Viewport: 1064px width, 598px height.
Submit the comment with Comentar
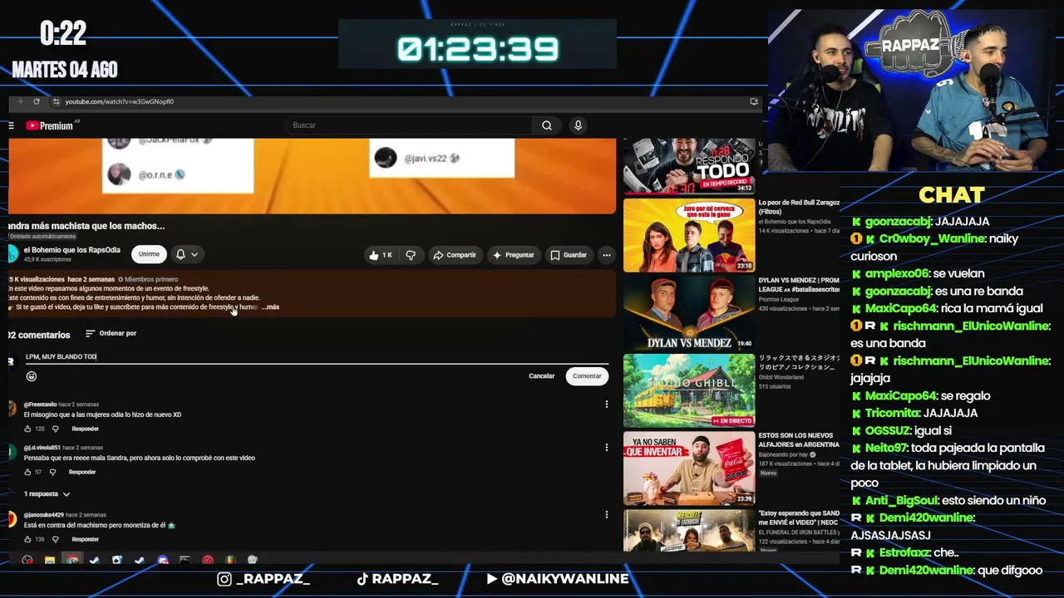pos(587,376)
